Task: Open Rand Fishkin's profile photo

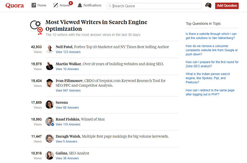Action: (x=49, y=121)
